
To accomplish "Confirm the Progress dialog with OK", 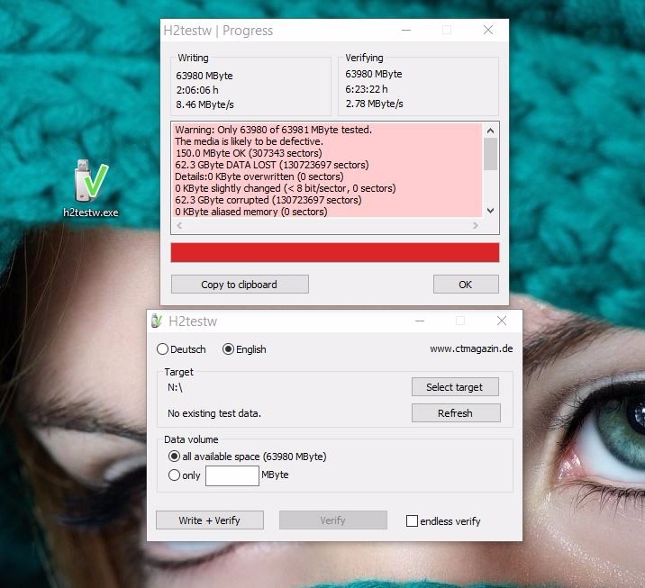I will coord(466,285).
